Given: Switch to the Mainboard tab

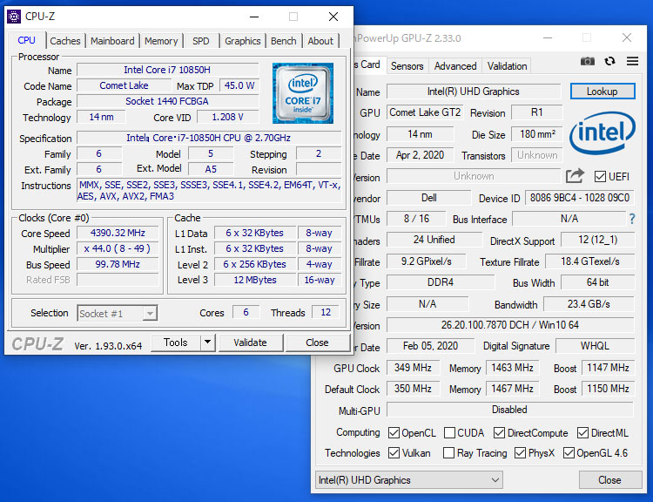Looking at the screenshot, I should (112, 41).
